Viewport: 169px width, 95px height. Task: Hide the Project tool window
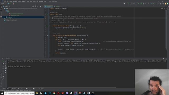tap(43, 6)
